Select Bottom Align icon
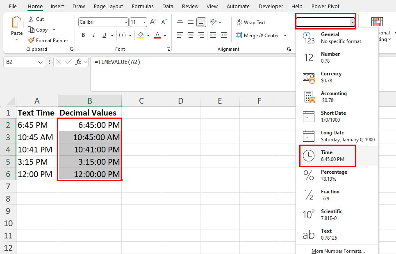The width and height of the screenshot is (396, 254). pos(201,22)
